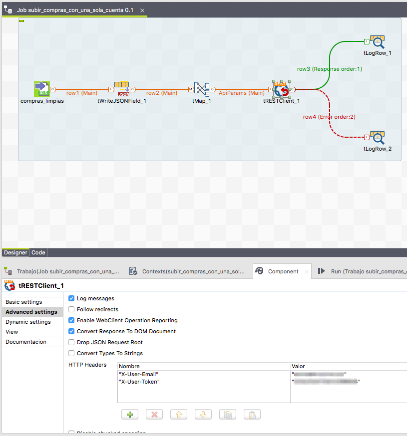Select Advanced settings in side list
This screenshot has width=407, height=436.
pyautogui.click(x=32, y=312)
